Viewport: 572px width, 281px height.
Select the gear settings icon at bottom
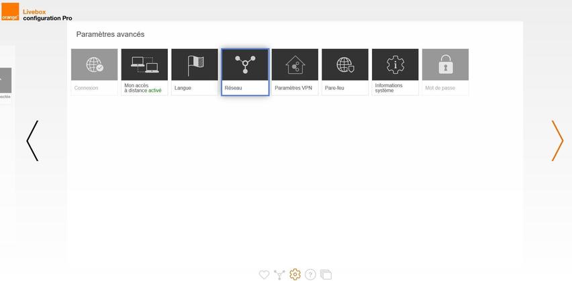pyautogui.click(x=295, y=274)
